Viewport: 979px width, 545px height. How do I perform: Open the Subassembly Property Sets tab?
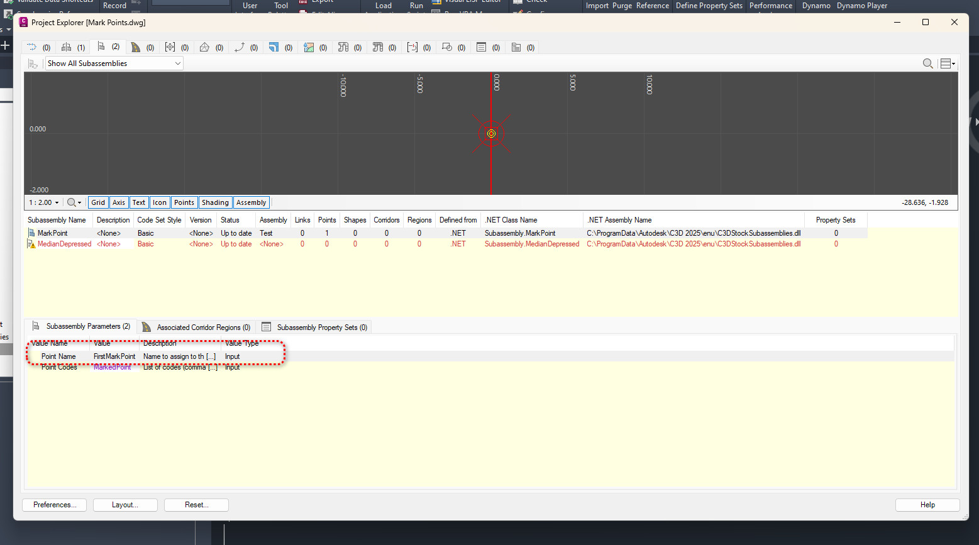click(315, 327)
